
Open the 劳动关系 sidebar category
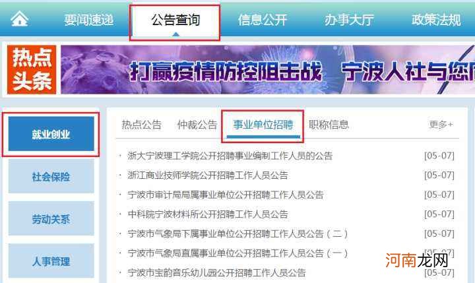tap(51, 219)
